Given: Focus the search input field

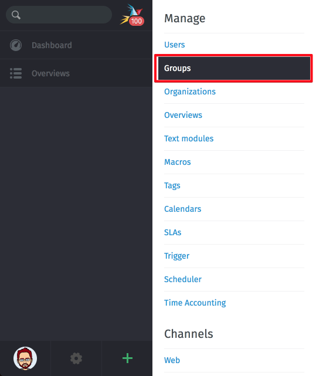Looking at the screenshot, I should point(59,15).
